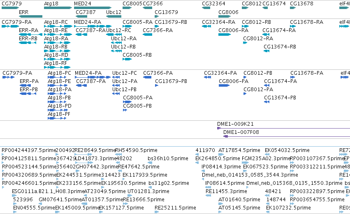Image resolution: width=350 pixels, height=214 pixels.
Task: Select the CG8012-PB protein label
Action: point(258,73)
